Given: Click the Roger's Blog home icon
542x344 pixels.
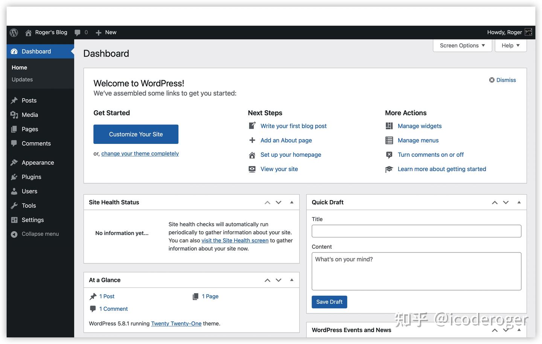Looking at the screenshot, I should tap(28, 33).
